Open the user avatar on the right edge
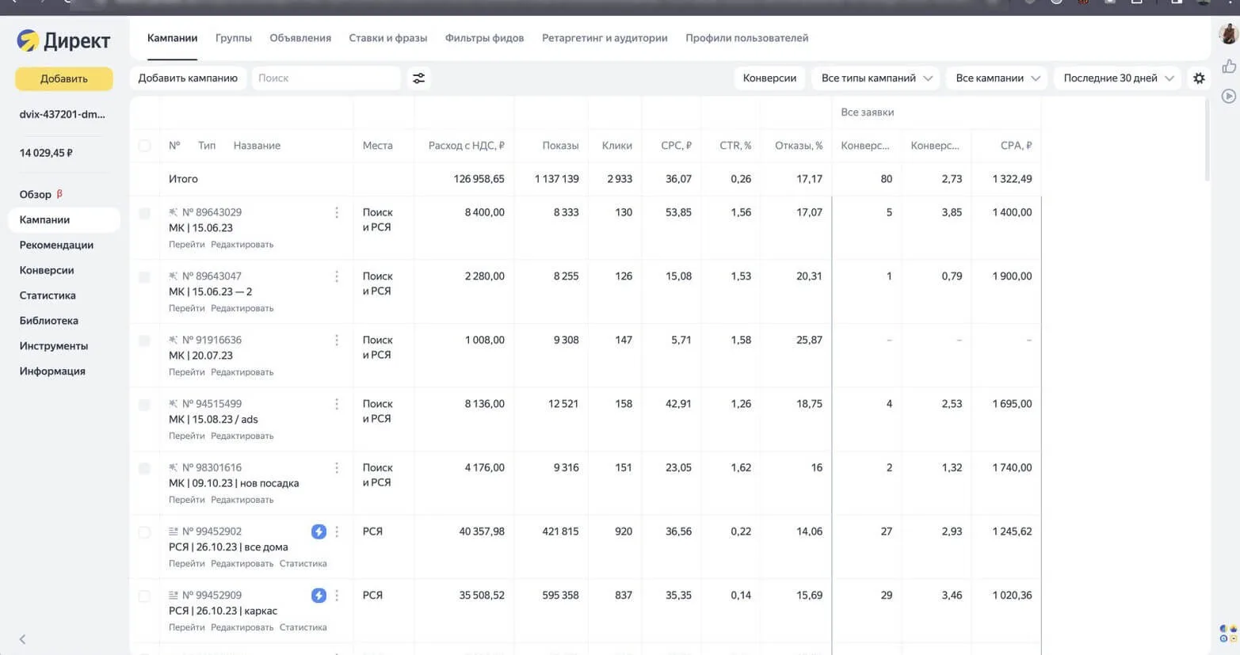Viewport: 1240px width, 655px height. [x=1229, y=33]
